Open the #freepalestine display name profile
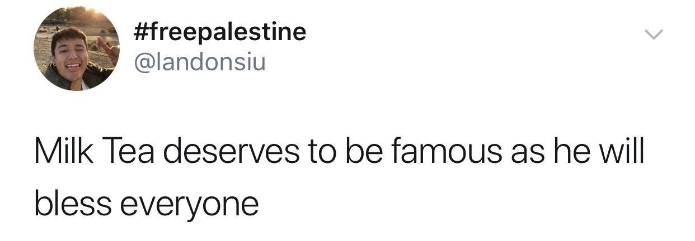The height and width of the screenshot is (241, 695). 220,31
